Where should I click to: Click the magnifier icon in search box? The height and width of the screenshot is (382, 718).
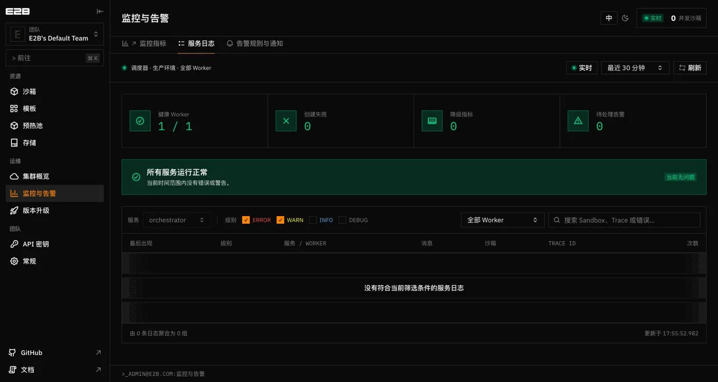pyautogui.click(x=556, y=220)
